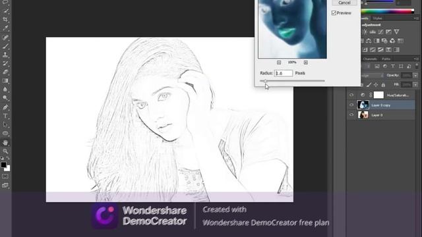The image size is (422, 237).
Task: Select the Eyedropper tool
Action: tap(6, 28)
